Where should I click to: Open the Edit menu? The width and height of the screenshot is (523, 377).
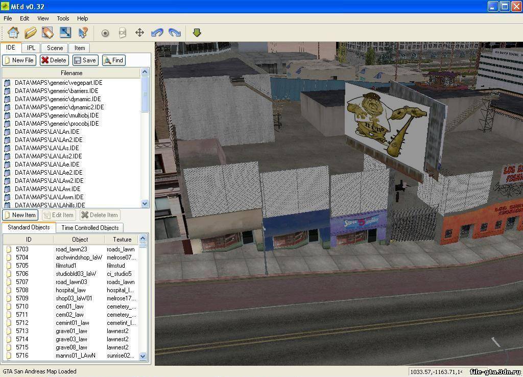coord(25,18)
